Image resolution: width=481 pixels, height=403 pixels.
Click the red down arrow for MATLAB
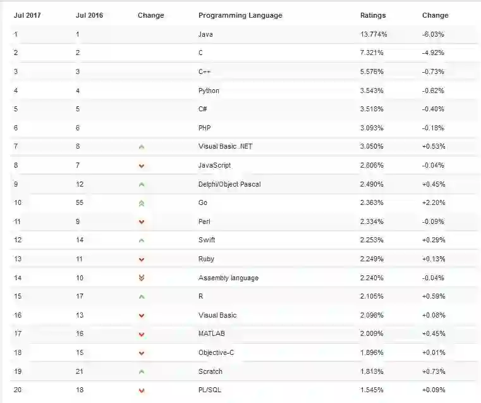142,334
